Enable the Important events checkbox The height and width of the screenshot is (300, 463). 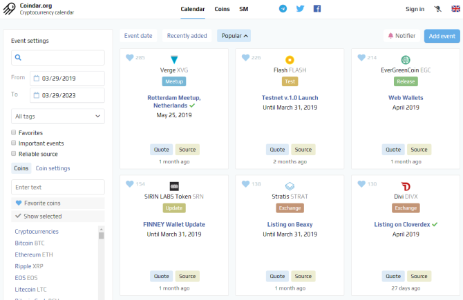coord(13,143)
